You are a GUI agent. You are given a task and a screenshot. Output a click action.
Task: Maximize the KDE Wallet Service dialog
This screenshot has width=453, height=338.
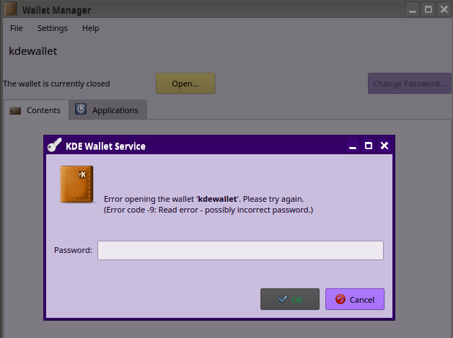[x=369, y=146]
